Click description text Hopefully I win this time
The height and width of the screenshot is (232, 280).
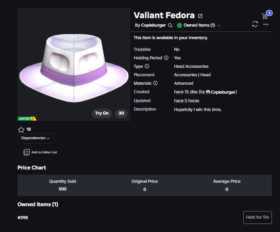(x=198, y=109)
